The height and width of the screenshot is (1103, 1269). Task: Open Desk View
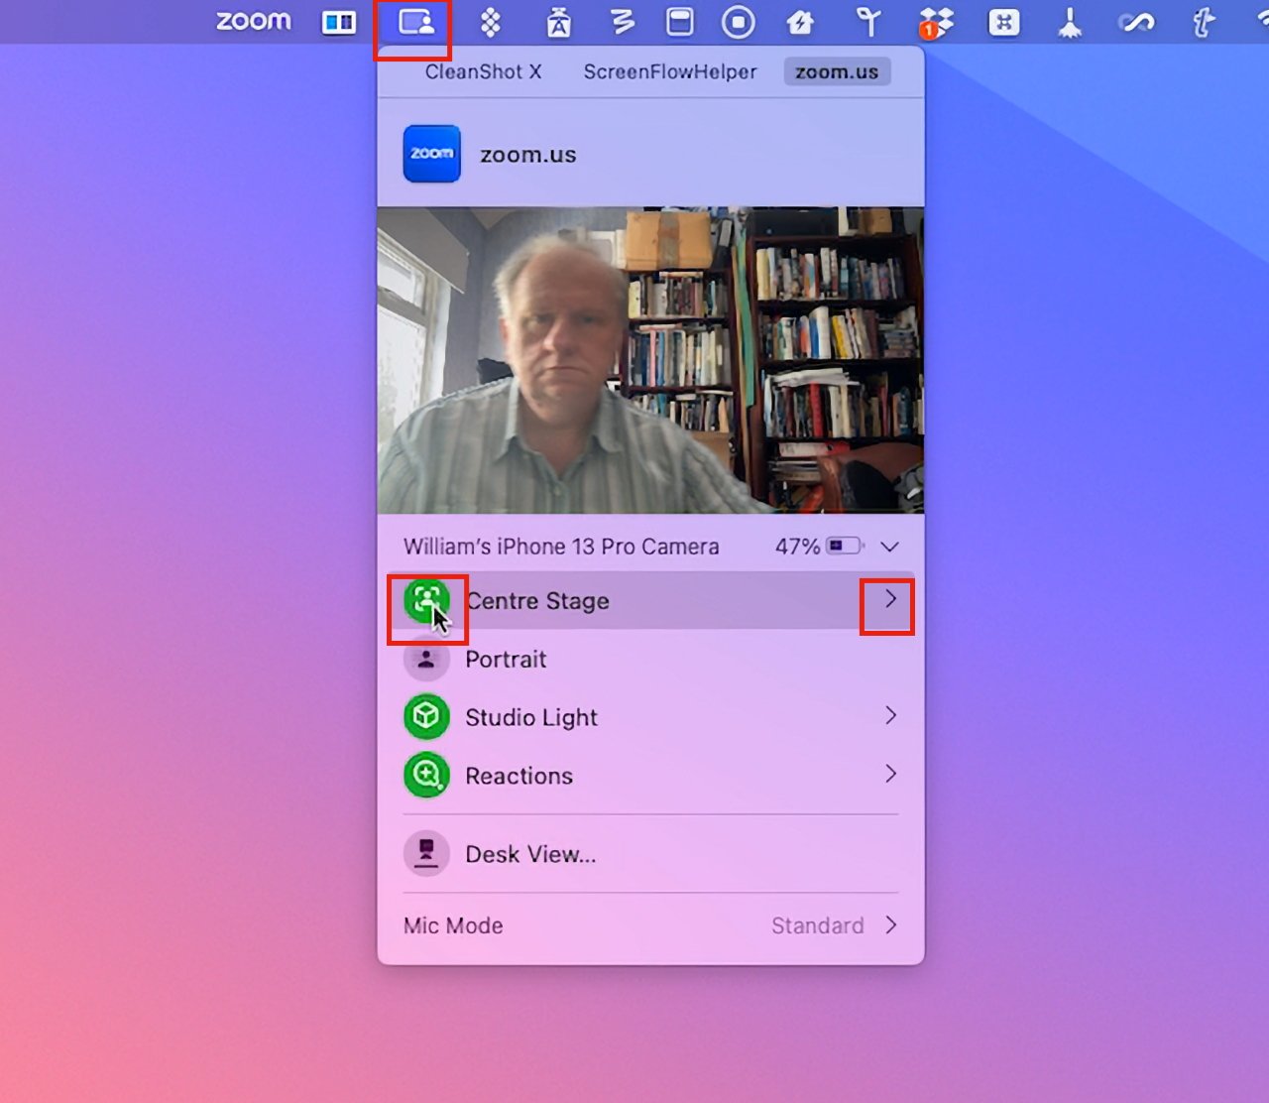(x=529, y=854)
